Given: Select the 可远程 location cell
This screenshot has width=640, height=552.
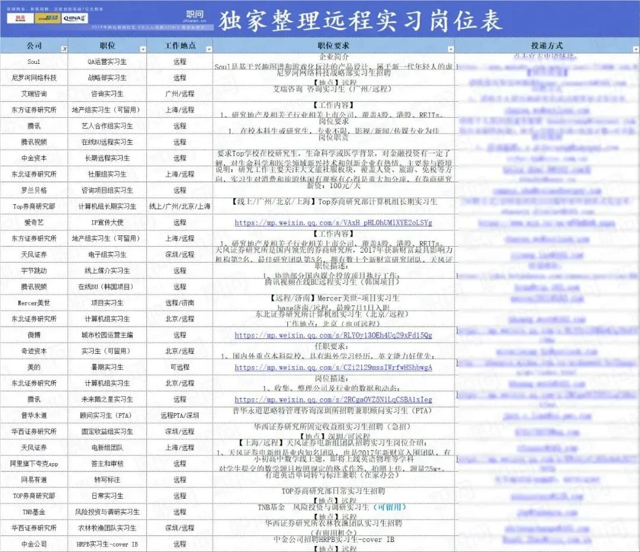Looking at the screenshot, I should (180, 367).
